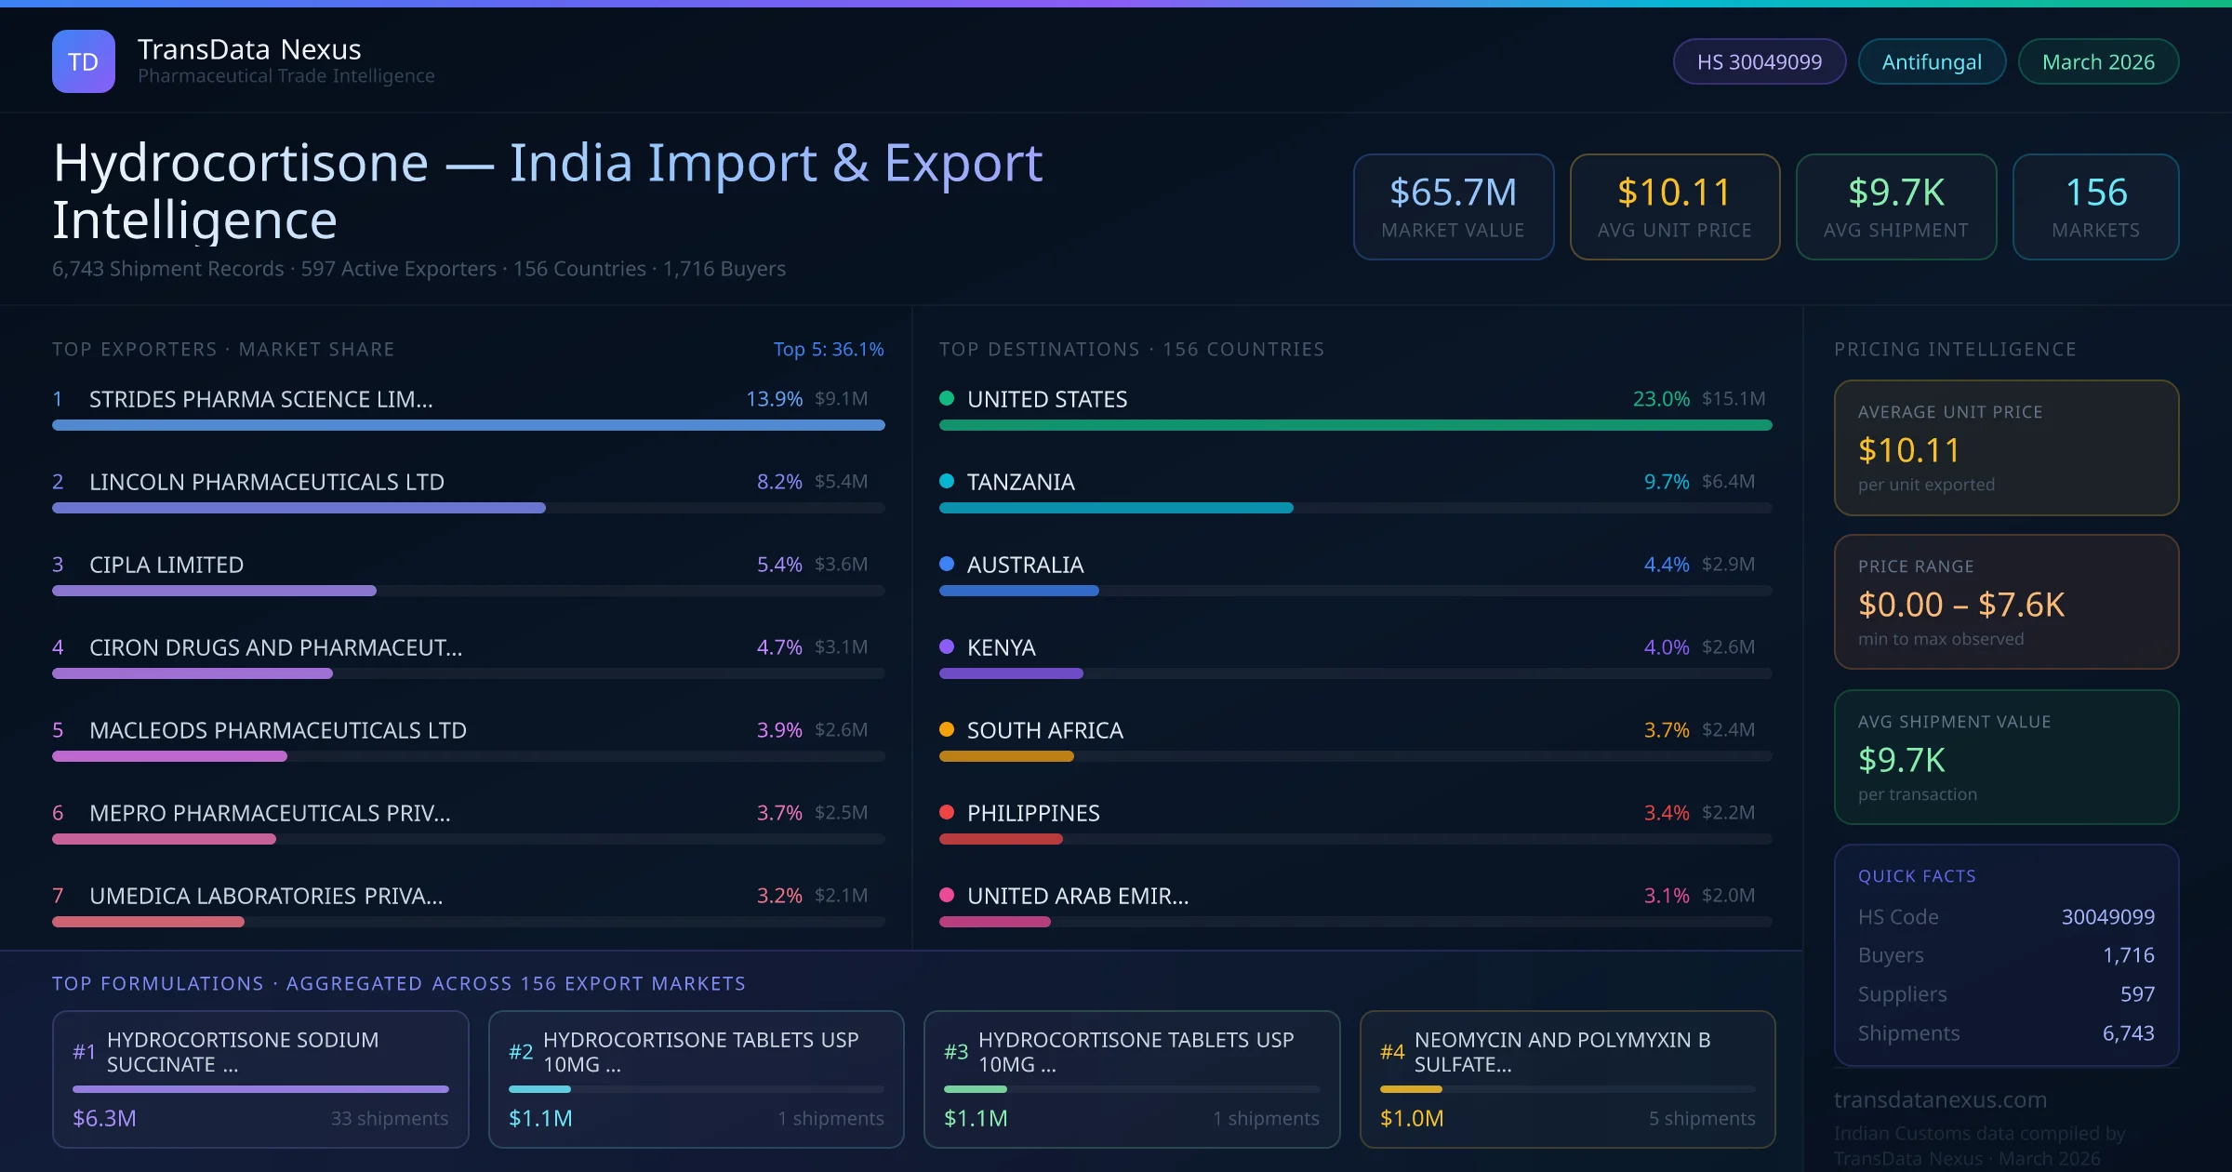Open the #4 Neomycin and Polymyxin B card
The image size is (2232, 1172).
1567,1079
